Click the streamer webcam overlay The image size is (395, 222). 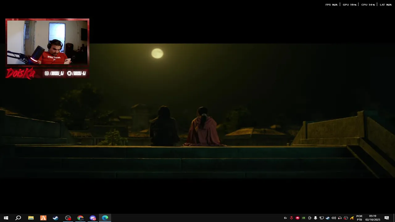click(47, 42)
